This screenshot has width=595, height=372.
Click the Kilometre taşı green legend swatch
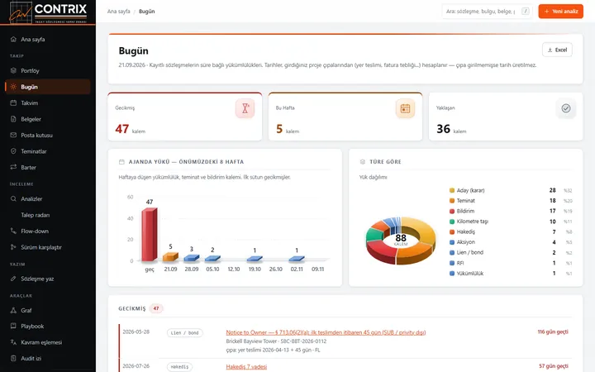pos(451,222)
